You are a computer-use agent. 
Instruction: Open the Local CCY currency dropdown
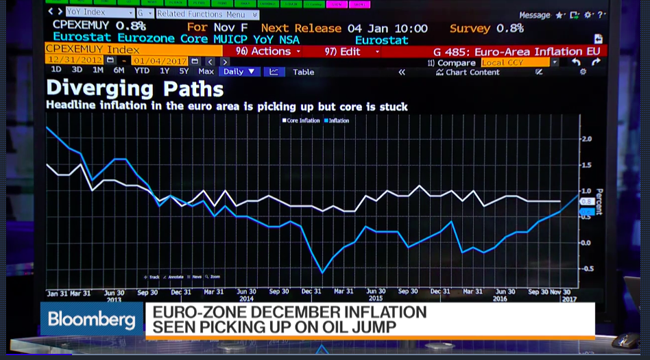[x=520, y=62]
